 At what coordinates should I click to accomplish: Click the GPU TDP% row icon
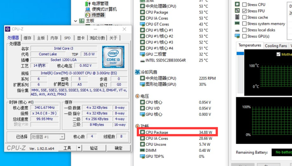tap(142, 156)
